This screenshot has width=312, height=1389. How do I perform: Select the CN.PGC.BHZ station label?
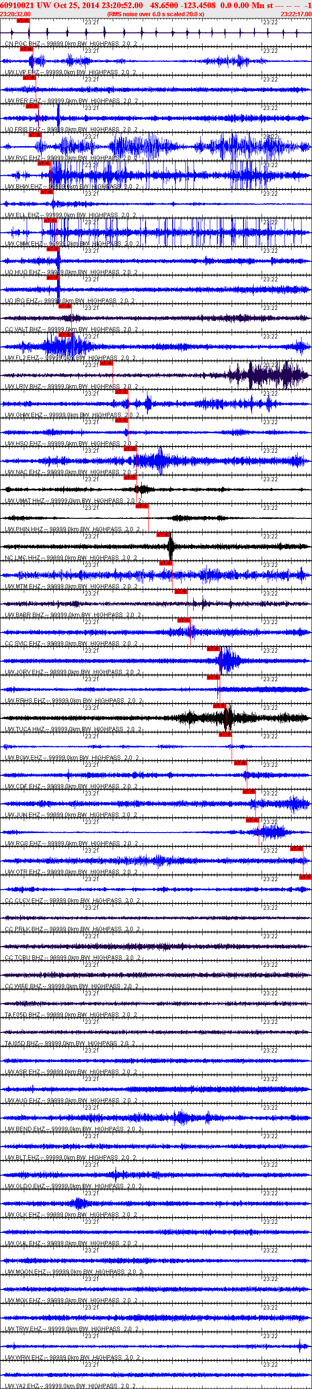tap(70, 44)
